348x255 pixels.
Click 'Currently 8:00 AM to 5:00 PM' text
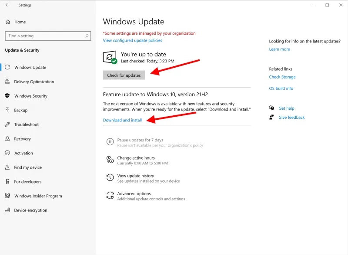point(143,163)
